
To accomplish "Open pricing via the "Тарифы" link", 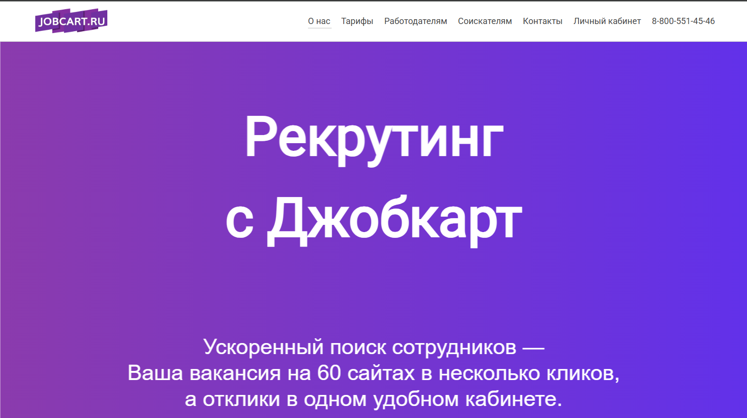I will [357, 21].
